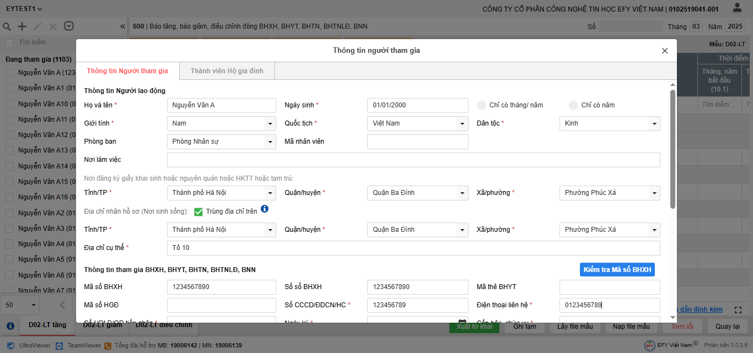Click the Kiểm tra Mã số BHXH button
Image resolution: width=753 pixels, height=353 pixels.
pos(617,270)
